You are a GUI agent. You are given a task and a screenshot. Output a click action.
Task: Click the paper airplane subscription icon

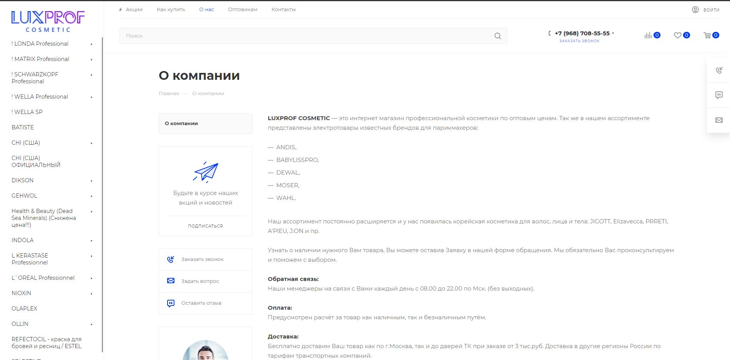206,172
